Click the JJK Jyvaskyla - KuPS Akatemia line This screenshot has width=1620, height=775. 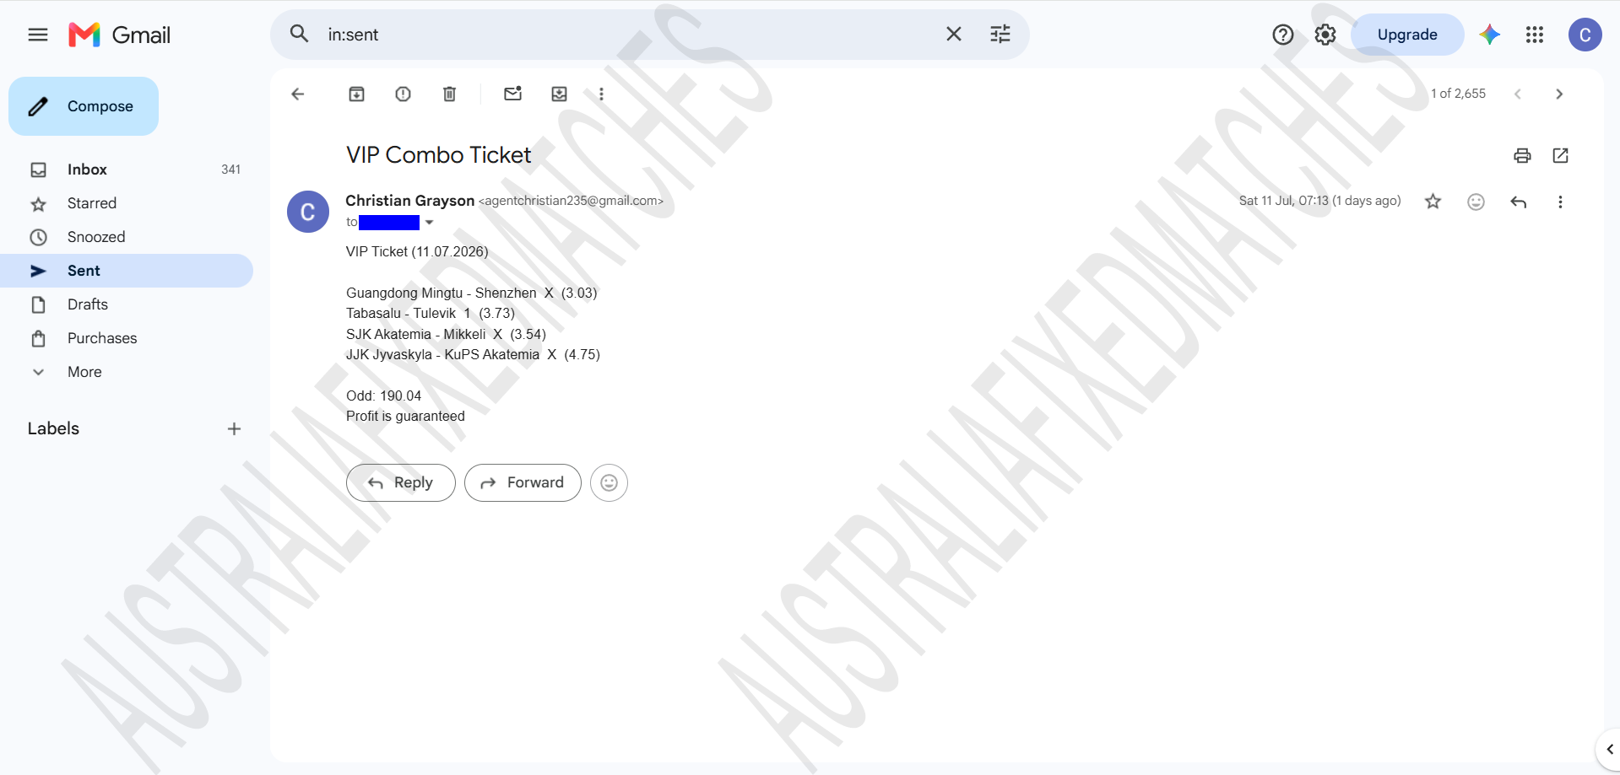[473, 354]
